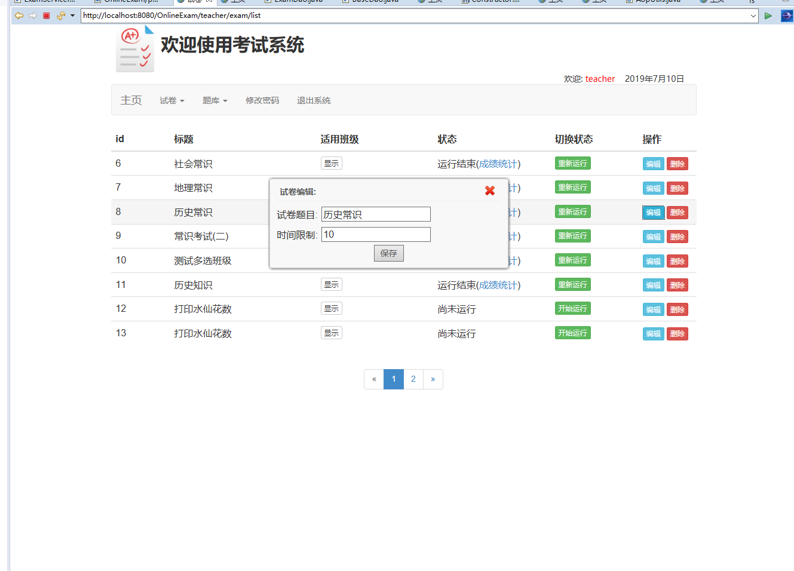Open the address bar history dropdown
The width and height of the screenshot is (794, 571).
755,16
